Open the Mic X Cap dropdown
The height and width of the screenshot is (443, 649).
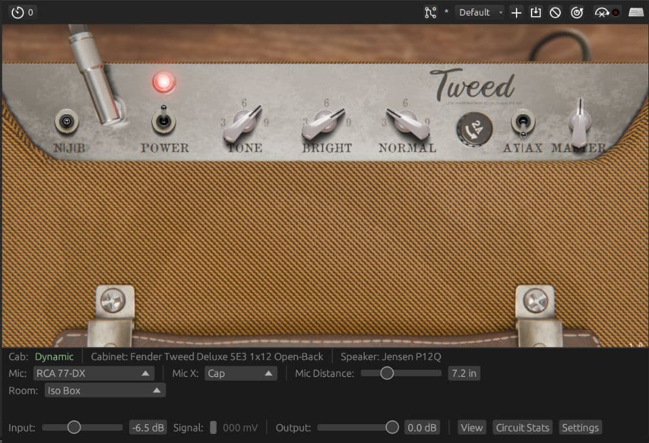pos(241,374)
